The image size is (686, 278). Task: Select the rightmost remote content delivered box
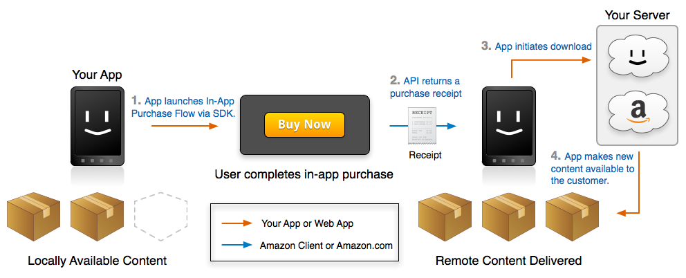pos(569,215)
